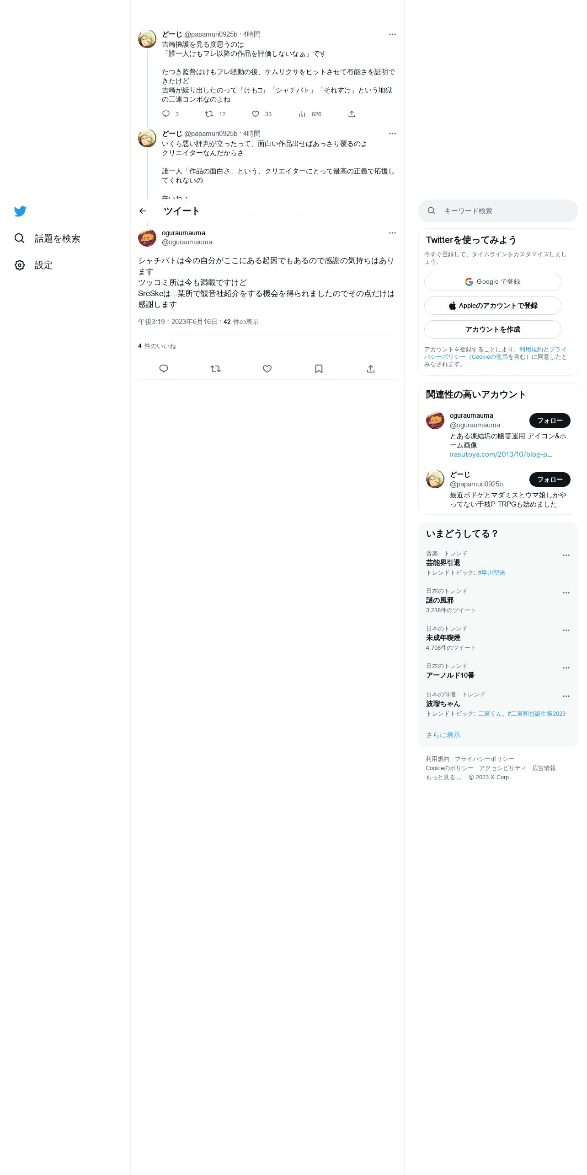Screen dimensions: 587x1175
Task: Open more options for oguraumauma tweet
Action: (x=392, y=233)
